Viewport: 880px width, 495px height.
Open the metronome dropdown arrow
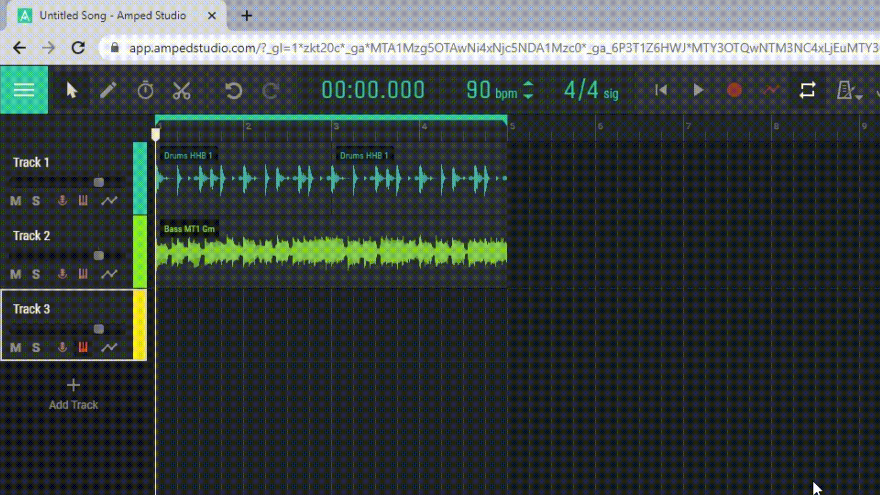(858, 96)
